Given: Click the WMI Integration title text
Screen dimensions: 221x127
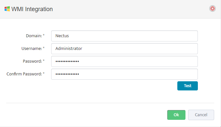Looking at the screenshot, I should click(32, 9).
